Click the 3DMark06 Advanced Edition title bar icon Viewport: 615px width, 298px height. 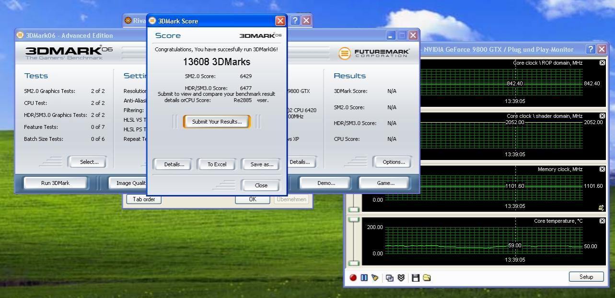pyautogui.click(x=20, y=35)
